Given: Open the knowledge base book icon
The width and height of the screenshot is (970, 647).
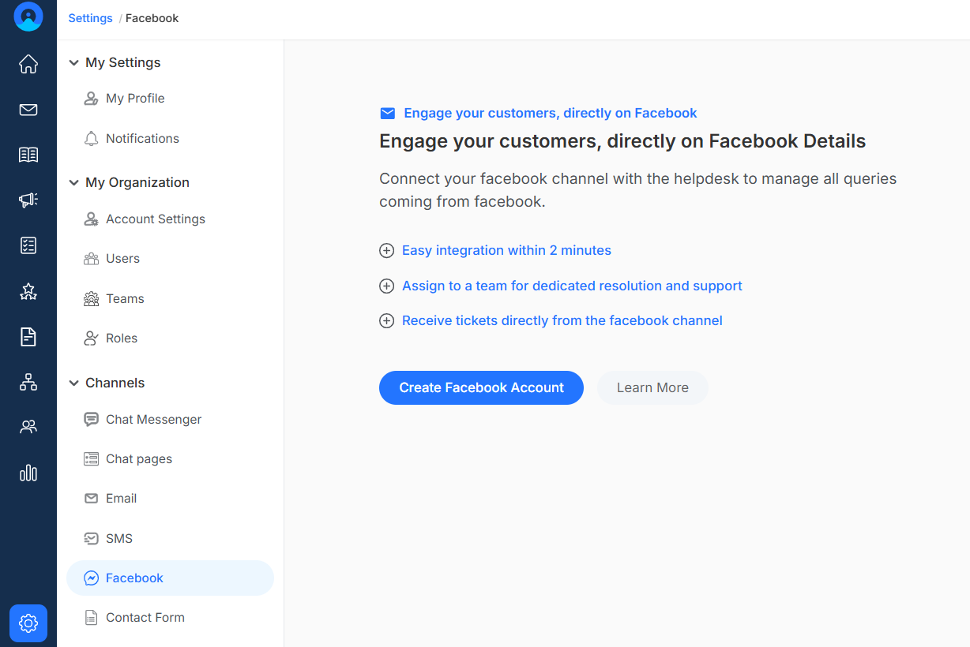Looking at the screenshot, I should coord(28,155).
